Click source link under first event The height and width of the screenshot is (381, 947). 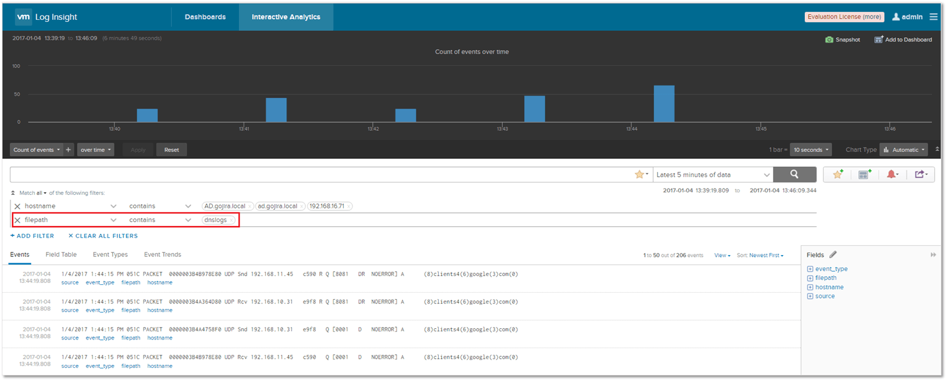coord(70,282)
